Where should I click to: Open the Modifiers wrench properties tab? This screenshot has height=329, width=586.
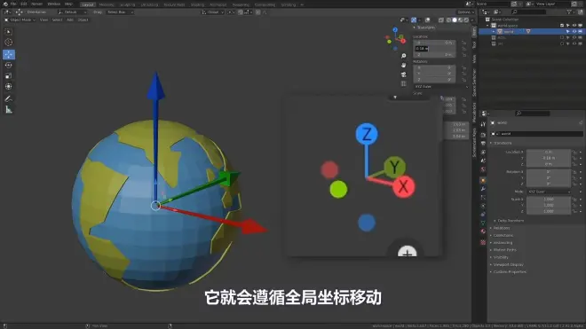[483, 189]
